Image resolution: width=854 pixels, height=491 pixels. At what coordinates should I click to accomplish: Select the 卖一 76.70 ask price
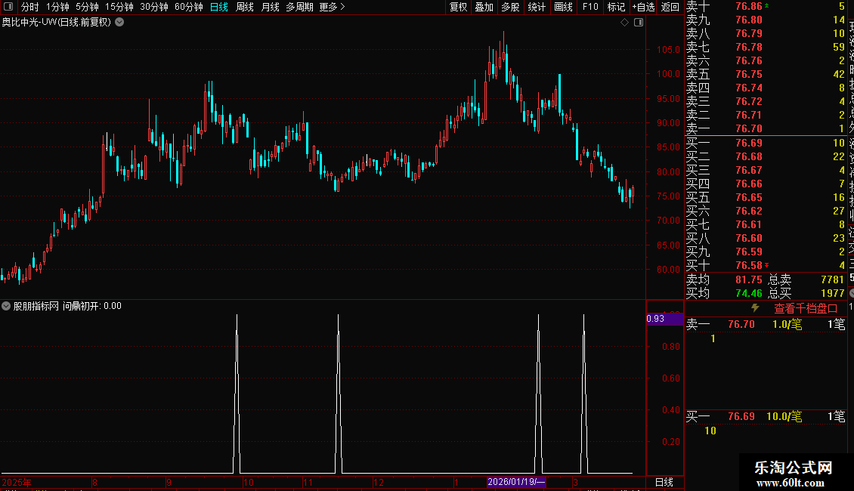click(749, 129)
